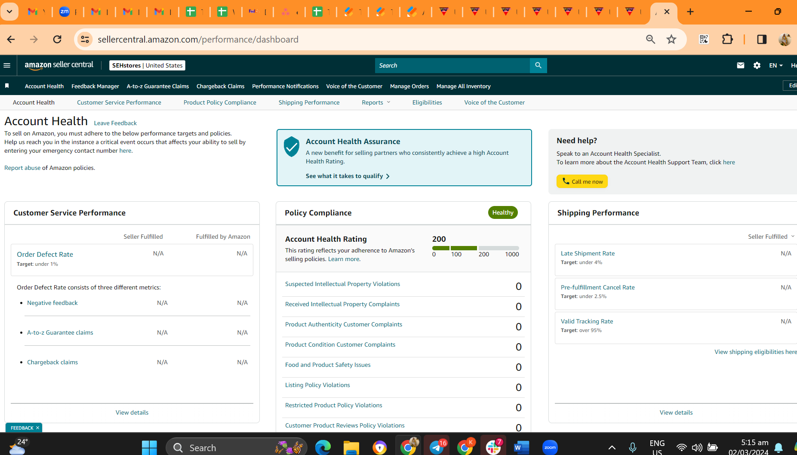Open the Windows Start menu
This screenshot has height=455, width=797.
click(x=149, y=448)
